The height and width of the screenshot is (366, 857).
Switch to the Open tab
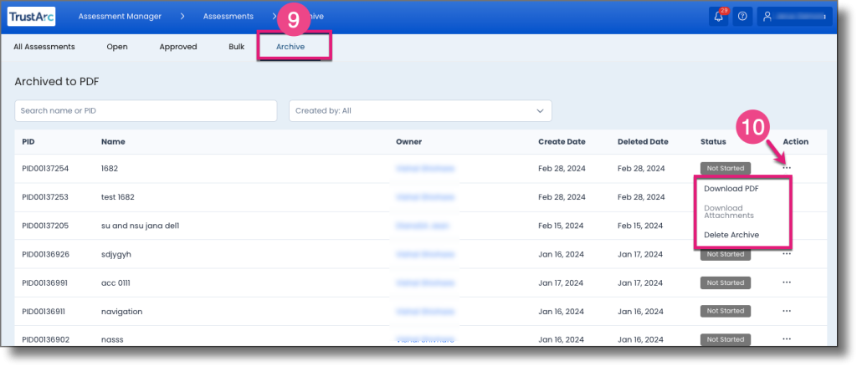coord(117,47)
